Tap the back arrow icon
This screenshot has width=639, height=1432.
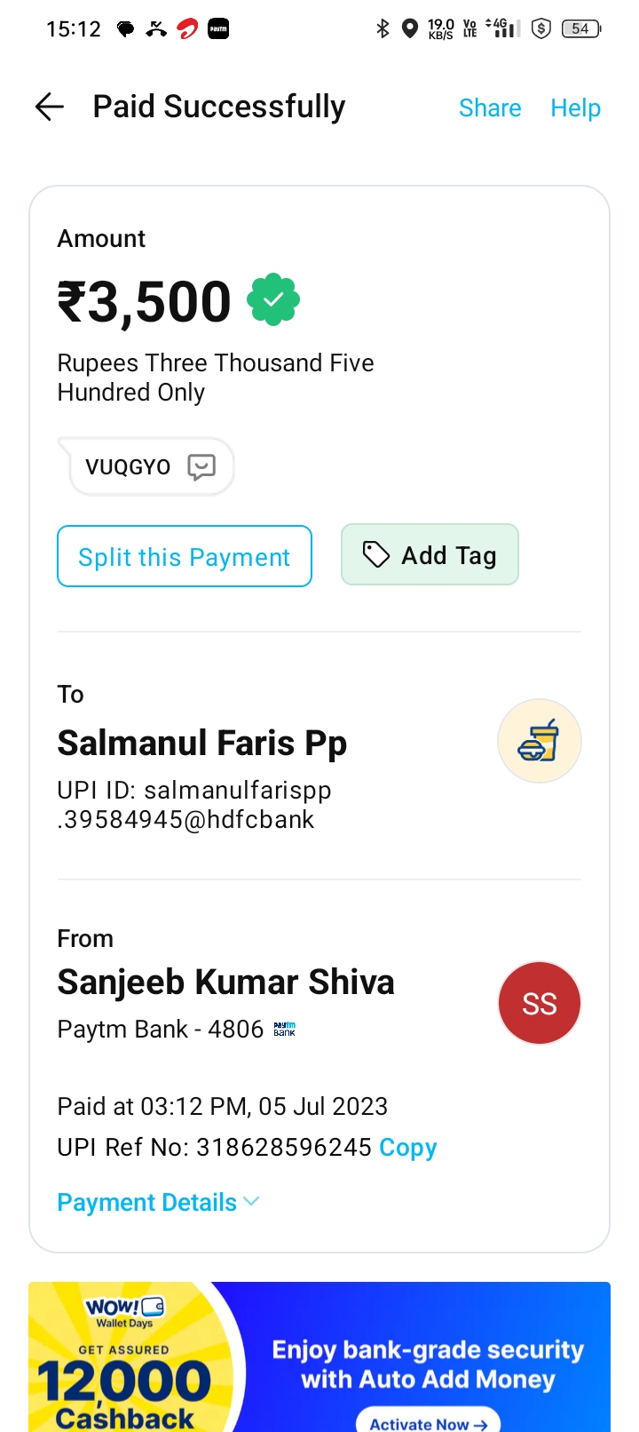[x=50, y=107]
